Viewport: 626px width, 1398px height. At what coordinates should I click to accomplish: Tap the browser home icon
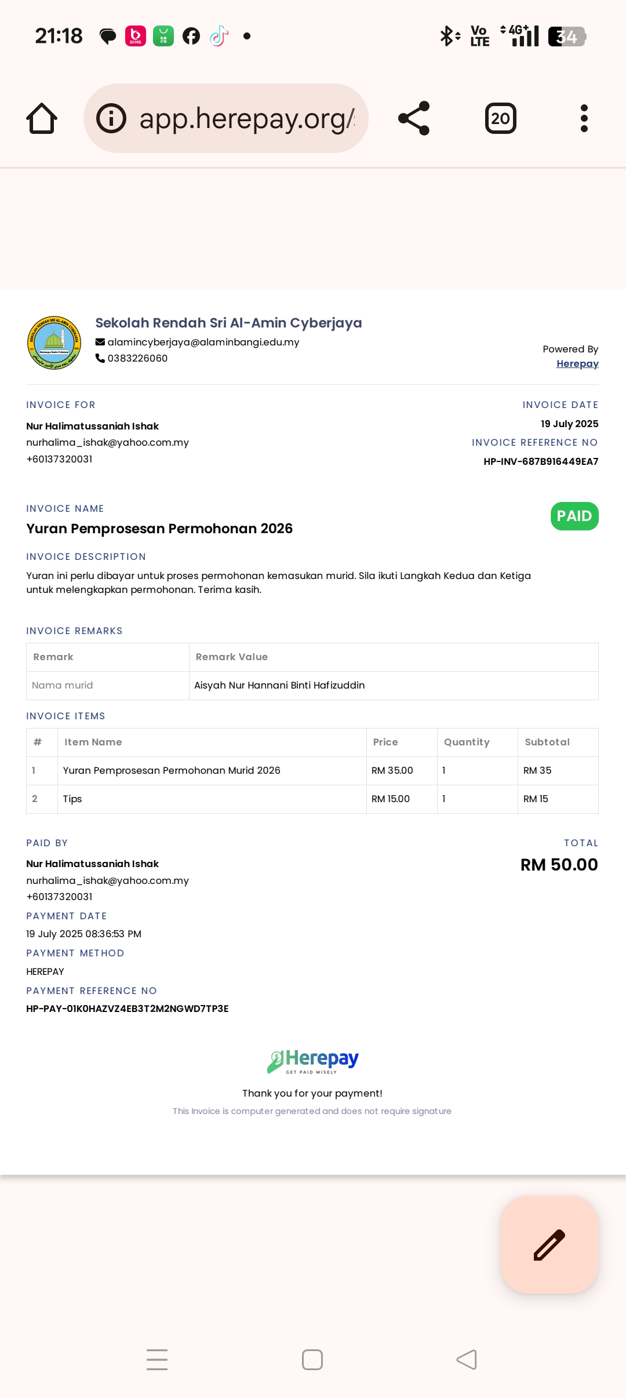(x=42, y=118)
